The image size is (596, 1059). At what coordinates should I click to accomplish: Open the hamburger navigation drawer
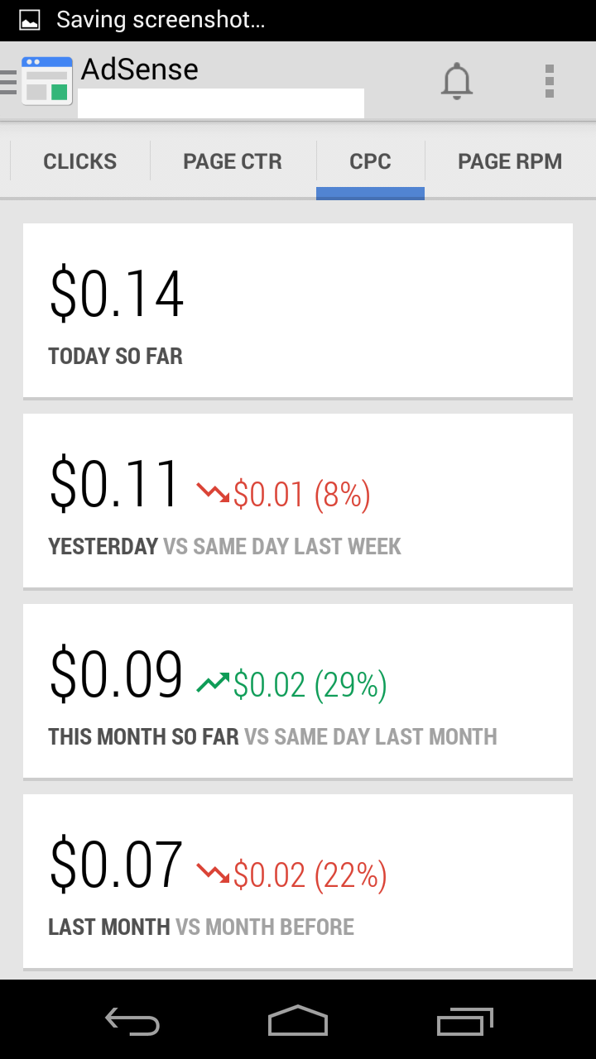(8, 83)
